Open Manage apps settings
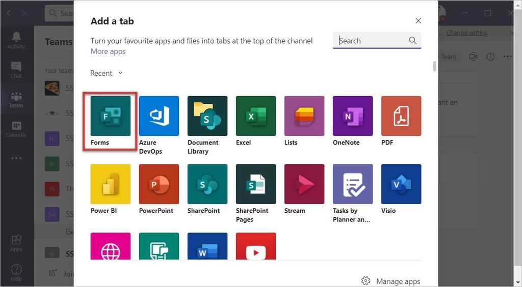 pyautogui.click(x=391, y=281)
